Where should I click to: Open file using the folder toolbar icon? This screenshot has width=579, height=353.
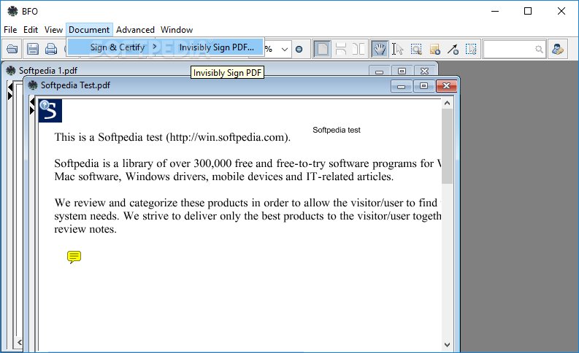point(12,49)
